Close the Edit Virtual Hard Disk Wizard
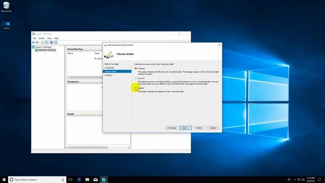Screen dimensions: 325x183 tap(219, 45)
